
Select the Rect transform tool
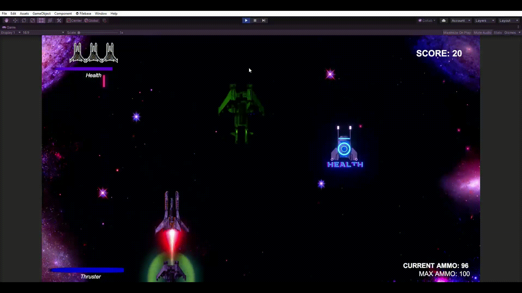point(41,20)
